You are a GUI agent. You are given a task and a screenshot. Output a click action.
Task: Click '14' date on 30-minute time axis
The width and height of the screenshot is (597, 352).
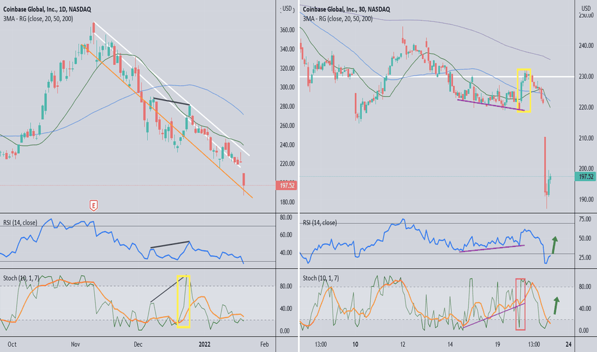pyautogui.click(x=450, y=344)
